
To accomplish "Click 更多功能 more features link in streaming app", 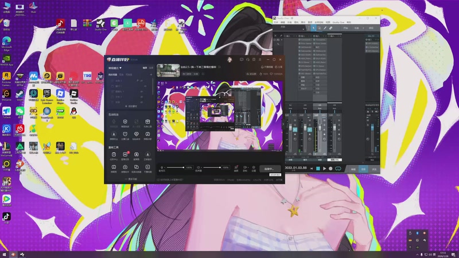I will pyautogui.click(x=131, y=179).
